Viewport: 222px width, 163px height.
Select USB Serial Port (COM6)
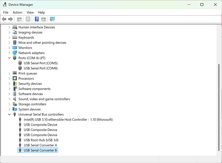(x=41, y=68)
